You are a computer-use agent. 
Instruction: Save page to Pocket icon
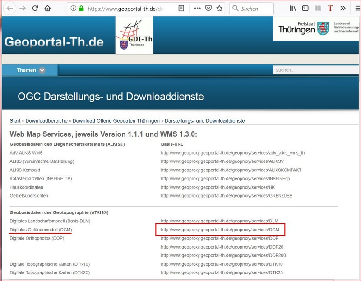[208, 8]
